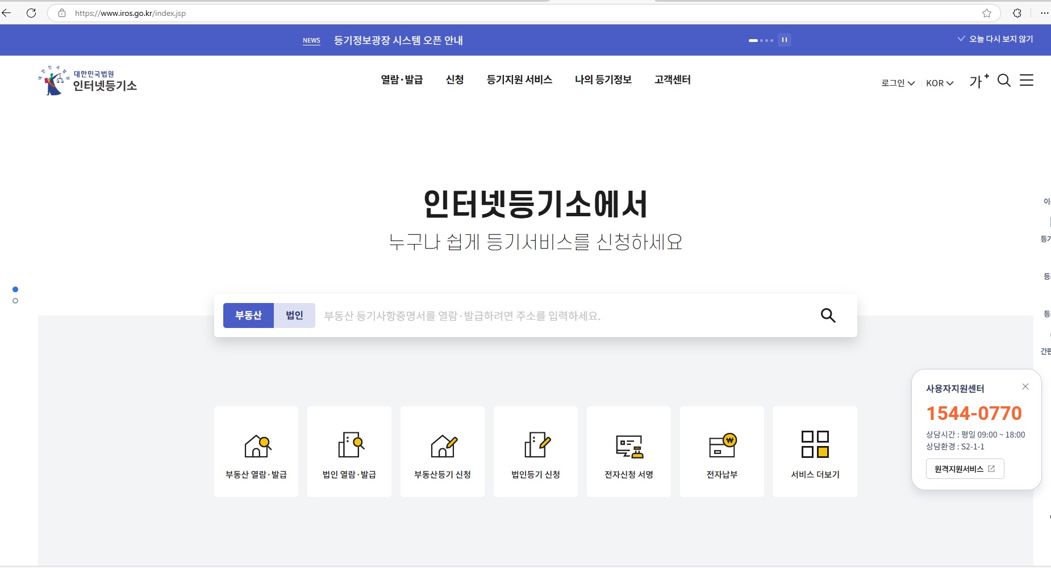Viewport: 1051px width, 568px height.
Task: Open the KOR language dropdown
Action: (x=940, y=83)
